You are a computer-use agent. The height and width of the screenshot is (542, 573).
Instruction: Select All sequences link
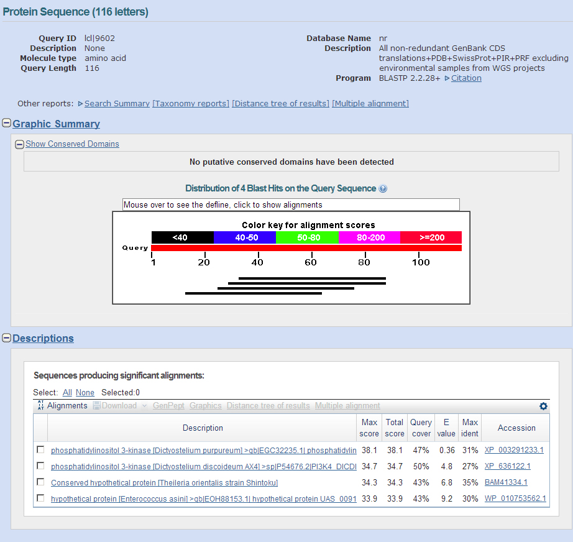pyautogui.click(x=67, y=393)
